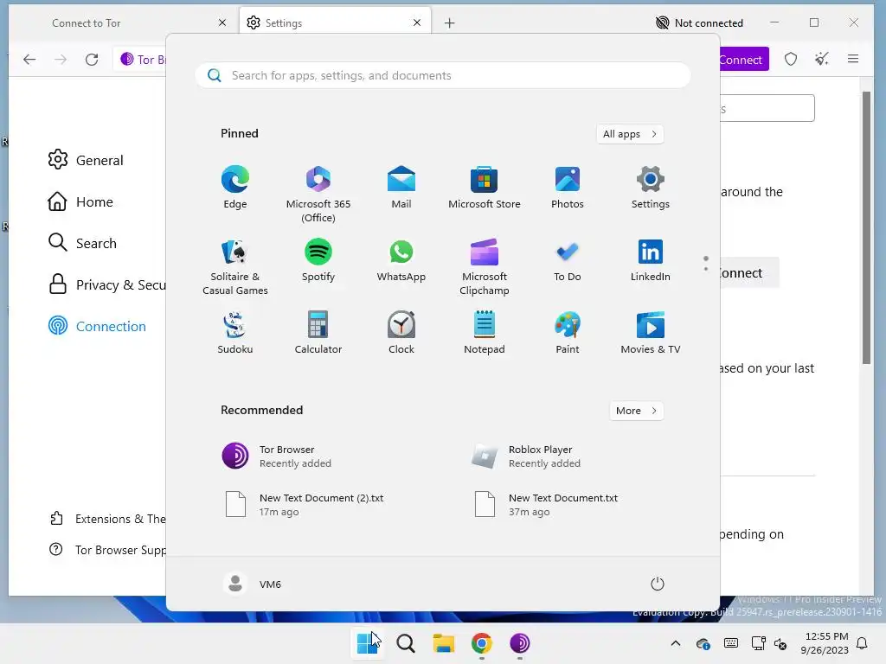The image size is (886, 664).
Task: Open the taskbar touch keyboard icon
Action: [730, 643]
